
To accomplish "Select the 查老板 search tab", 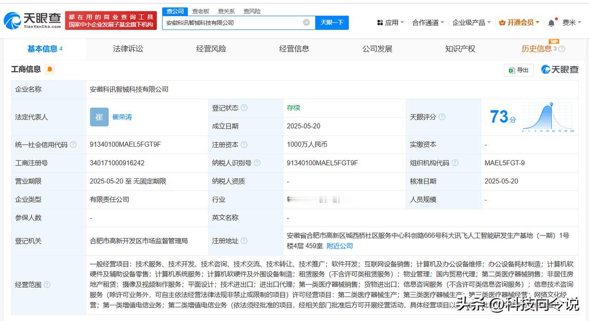I will pos(201,11).
